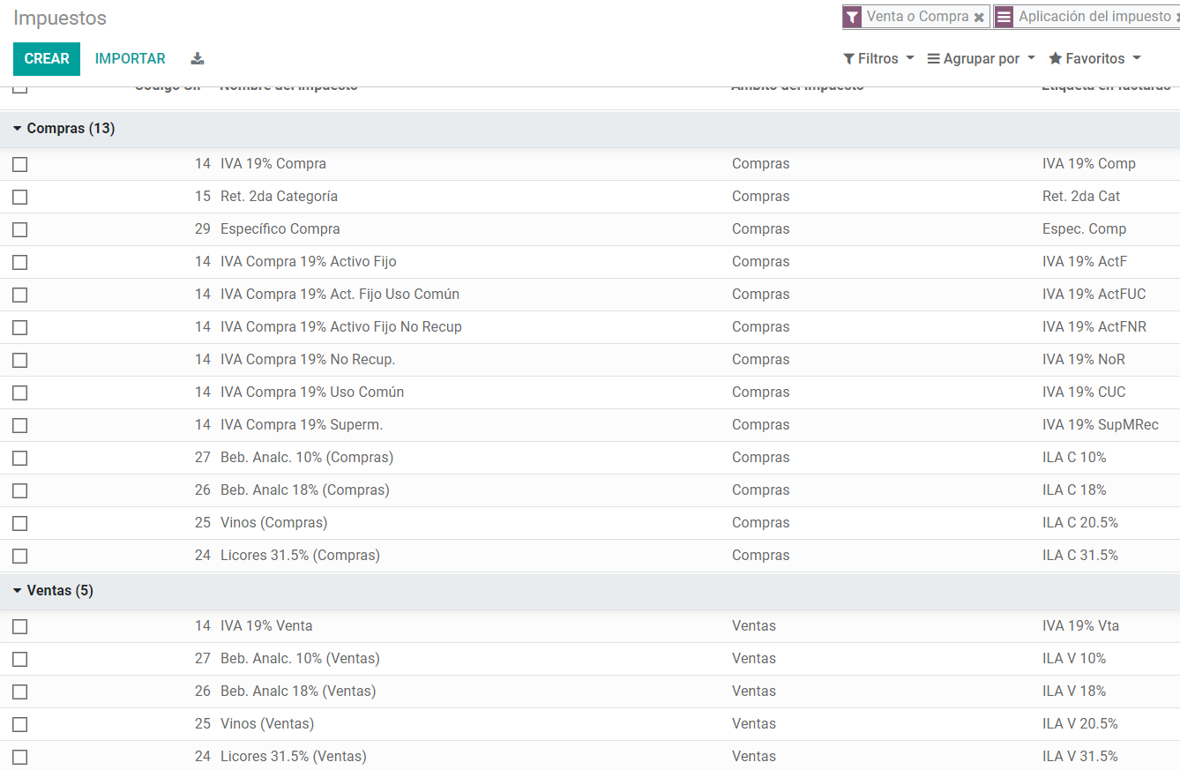The width and height of the screenshot is (1180, 770).
Task: Open the Específico Compra tax record
Action: (x=280, y=229)
